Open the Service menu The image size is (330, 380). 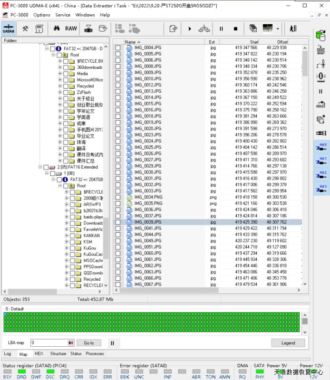(x=63, y=15)
